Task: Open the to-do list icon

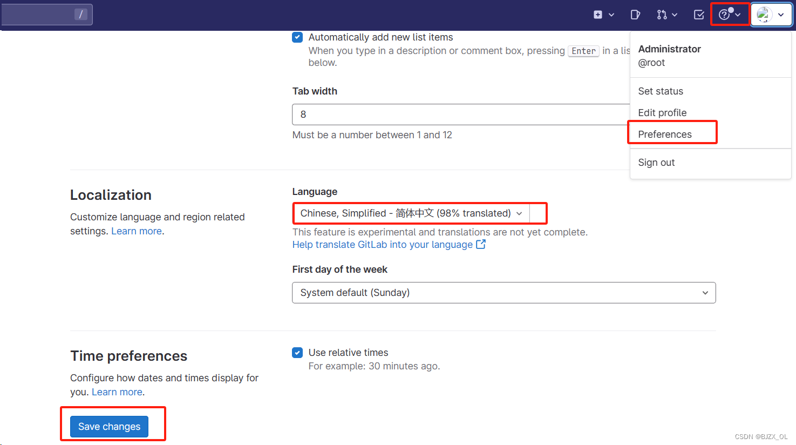Action: point(699,15)
